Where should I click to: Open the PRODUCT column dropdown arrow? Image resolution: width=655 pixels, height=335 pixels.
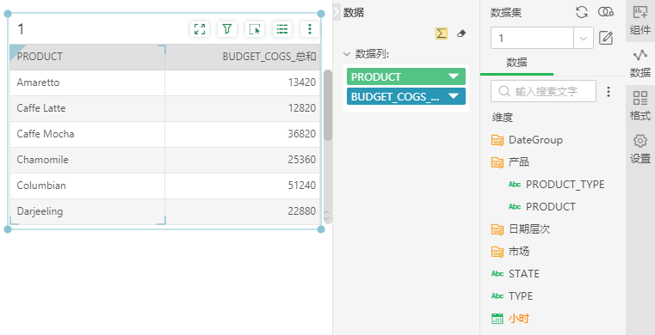[x=454, y=76]
